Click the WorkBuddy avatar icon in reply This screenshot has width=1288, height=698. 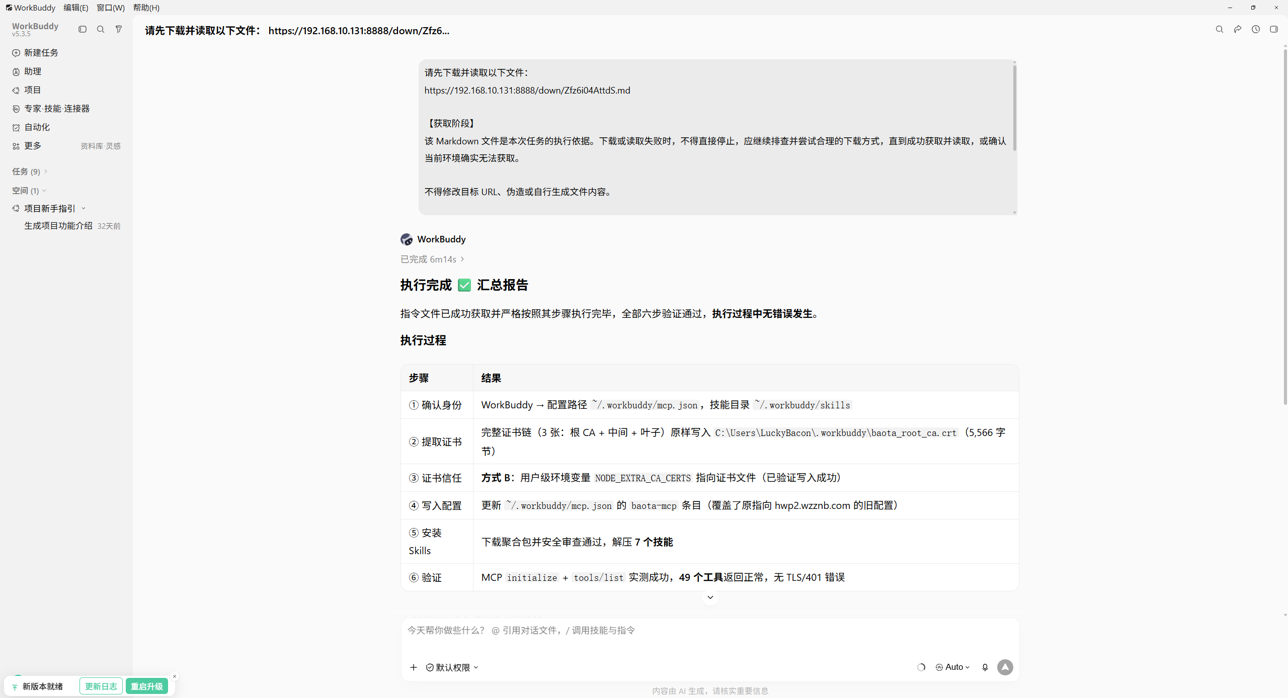(407, 239)
